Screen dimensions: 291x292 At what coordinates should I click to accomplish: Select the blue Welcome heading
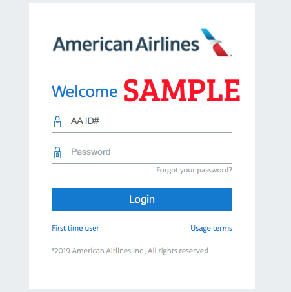tap(85, 91)
